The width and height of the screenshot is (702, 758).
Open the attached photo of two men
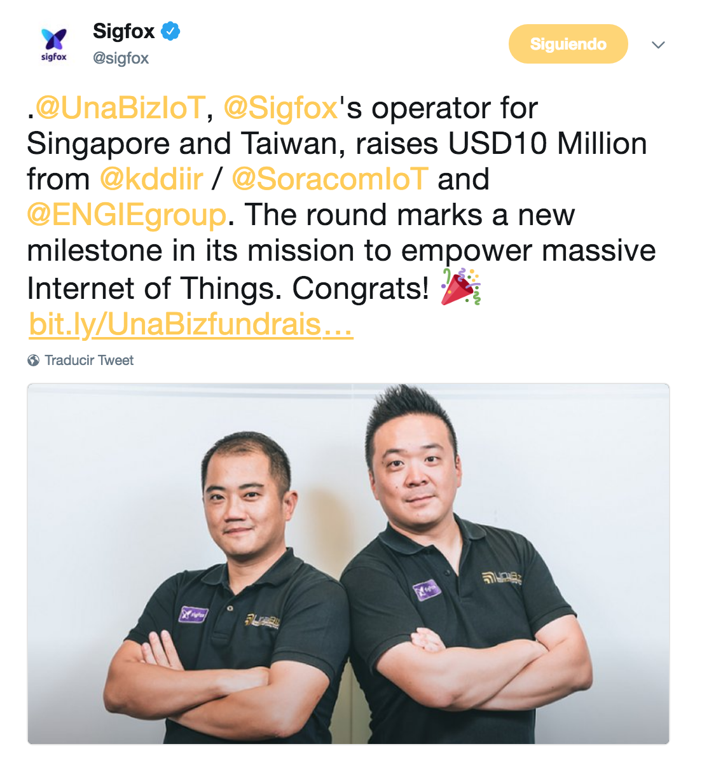(348, 563)
